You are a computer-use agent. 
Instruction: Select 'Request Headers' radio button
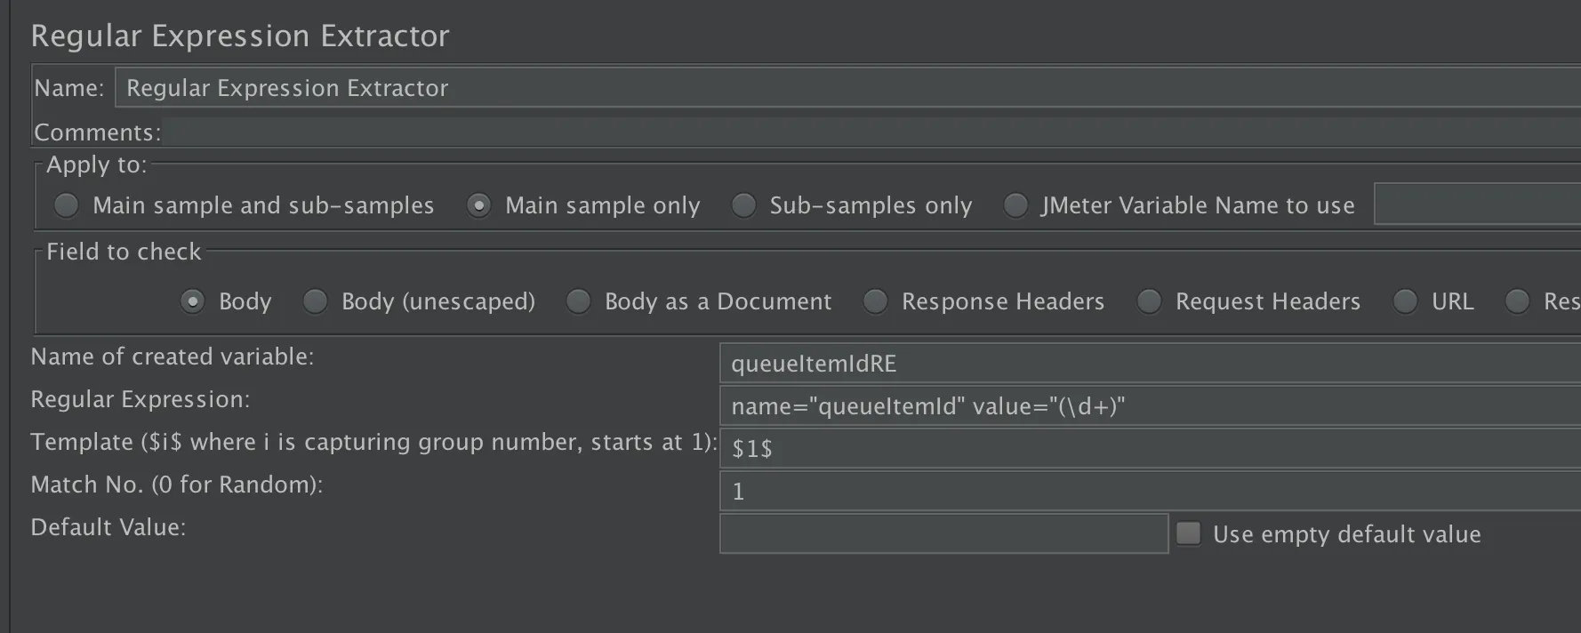[x=1149, y=301]
